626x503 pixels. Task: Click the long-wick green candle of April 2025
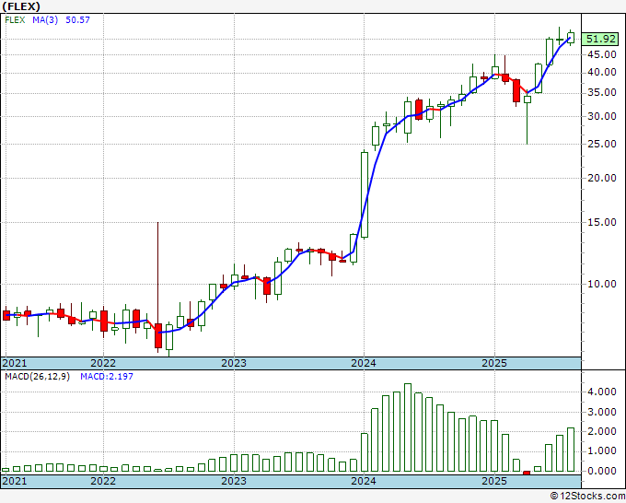[527, 99]
